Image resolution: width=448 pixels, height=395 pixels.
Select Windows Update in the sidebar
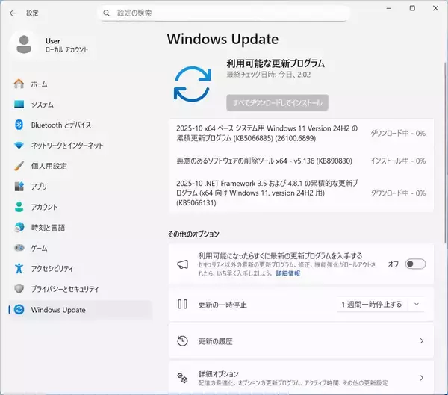pos(81,310)
